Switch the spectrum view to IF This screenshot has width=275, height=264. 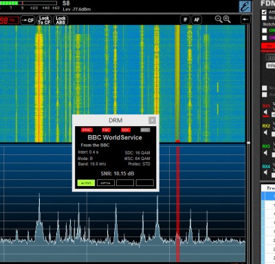pyautogui.click(x=185, y=20)
